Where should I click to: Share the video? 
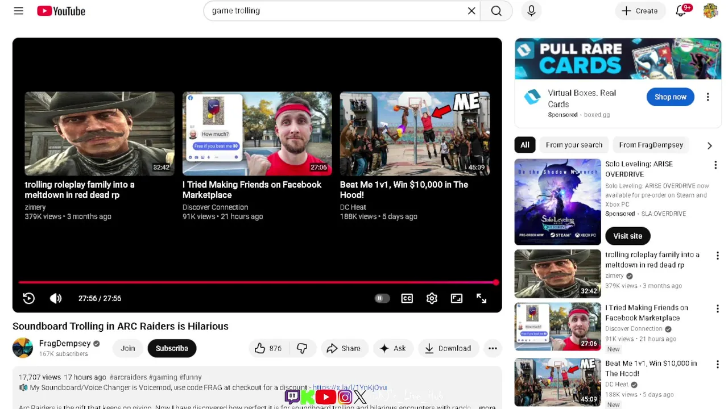(344, 348)
